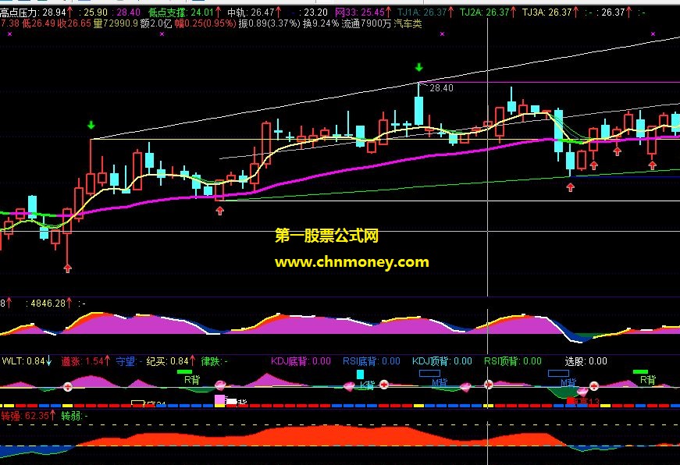Viewport: 680px width, 465px height.
Task: Select the first circled plus marker in WLT panel
Action: pos(68,386)
